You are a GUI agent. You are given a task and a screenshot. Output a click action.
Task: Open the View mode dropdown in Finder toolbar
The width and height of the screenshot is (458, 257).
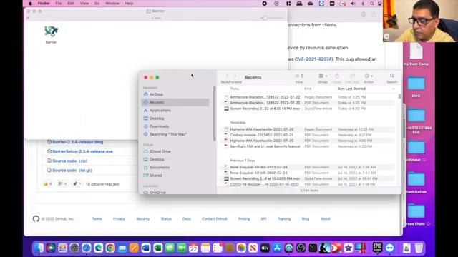[x=299, y=76]
